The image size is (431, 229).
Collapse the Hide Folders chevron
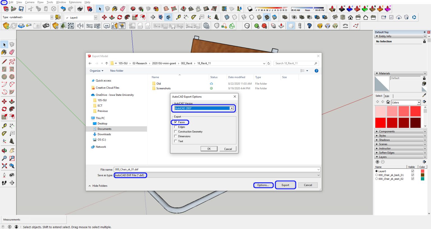point(90,186)
